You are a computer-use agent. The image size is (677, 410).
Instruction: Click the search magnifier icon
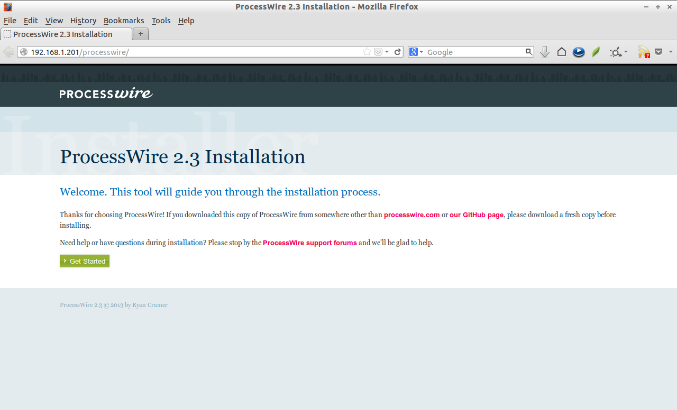click(x=529, y=52)
